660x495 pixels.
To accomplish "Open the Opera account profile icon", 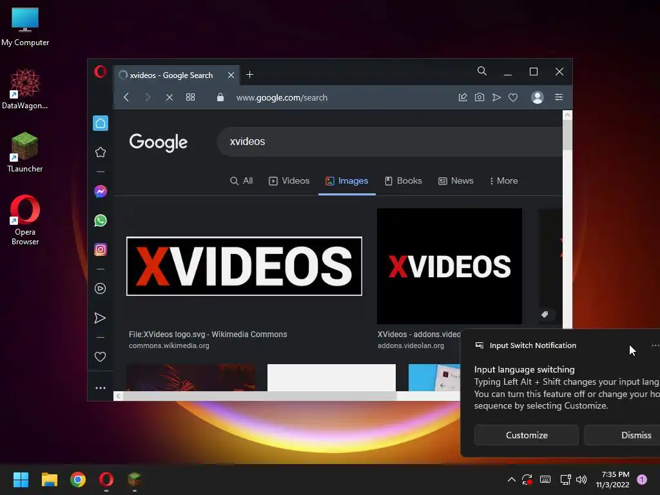I will coord(538,97).
